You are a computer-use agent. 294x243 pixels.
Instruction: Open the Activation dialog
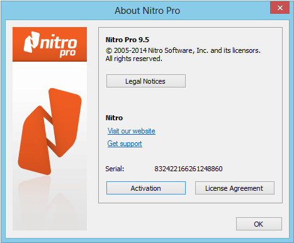pyautogui.click(x=146, y=188)
